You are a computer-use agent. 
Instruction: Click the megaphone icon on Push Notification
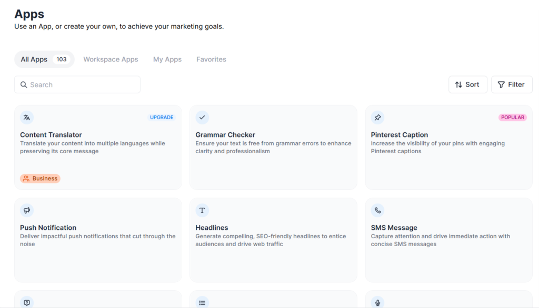pyautogui.click(x=27, y=210)
